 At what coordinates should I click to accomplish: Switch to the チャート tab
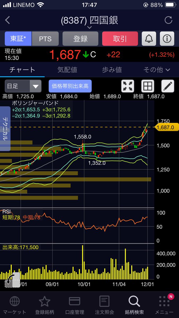[x=22, y=70]
